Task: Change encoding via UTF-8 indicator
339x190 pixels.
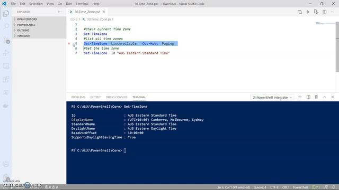Action: pos(274,187)
